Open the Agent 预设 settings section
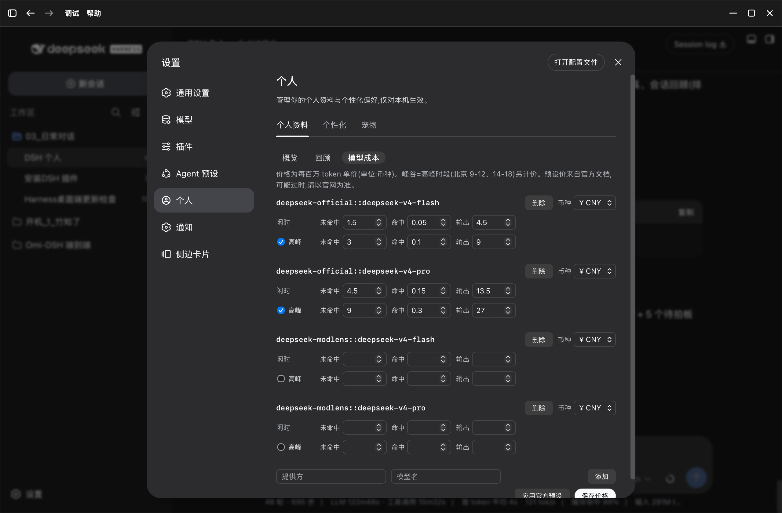Screen dimensions: 782x513 [204, 173]
